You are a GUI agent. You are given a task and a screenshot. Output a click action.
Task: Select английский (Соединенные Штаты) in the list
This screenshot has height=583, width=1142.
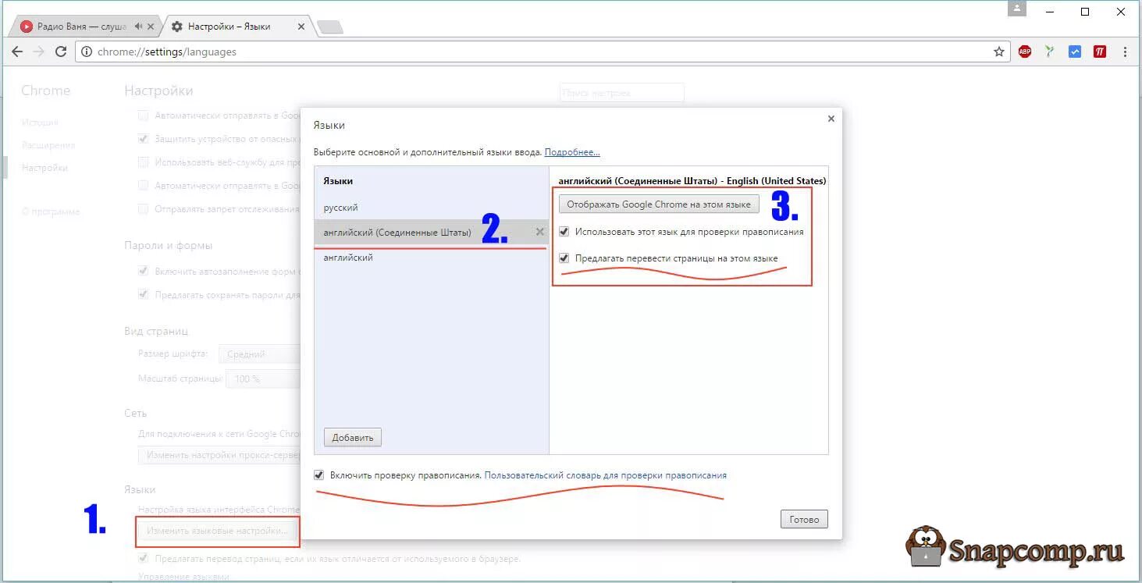click(432, 232)
